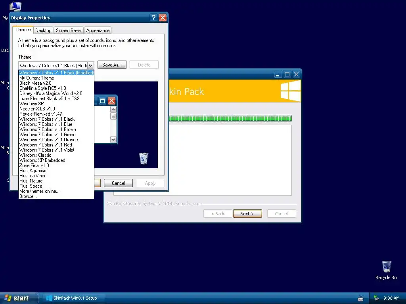The image size is (406, 304).
Task: Click the preview window's red close button
Action: pos(111,101)
